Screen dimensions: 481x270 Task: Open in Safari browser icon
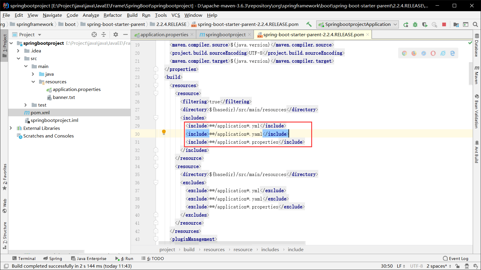[x=424, y=53]
